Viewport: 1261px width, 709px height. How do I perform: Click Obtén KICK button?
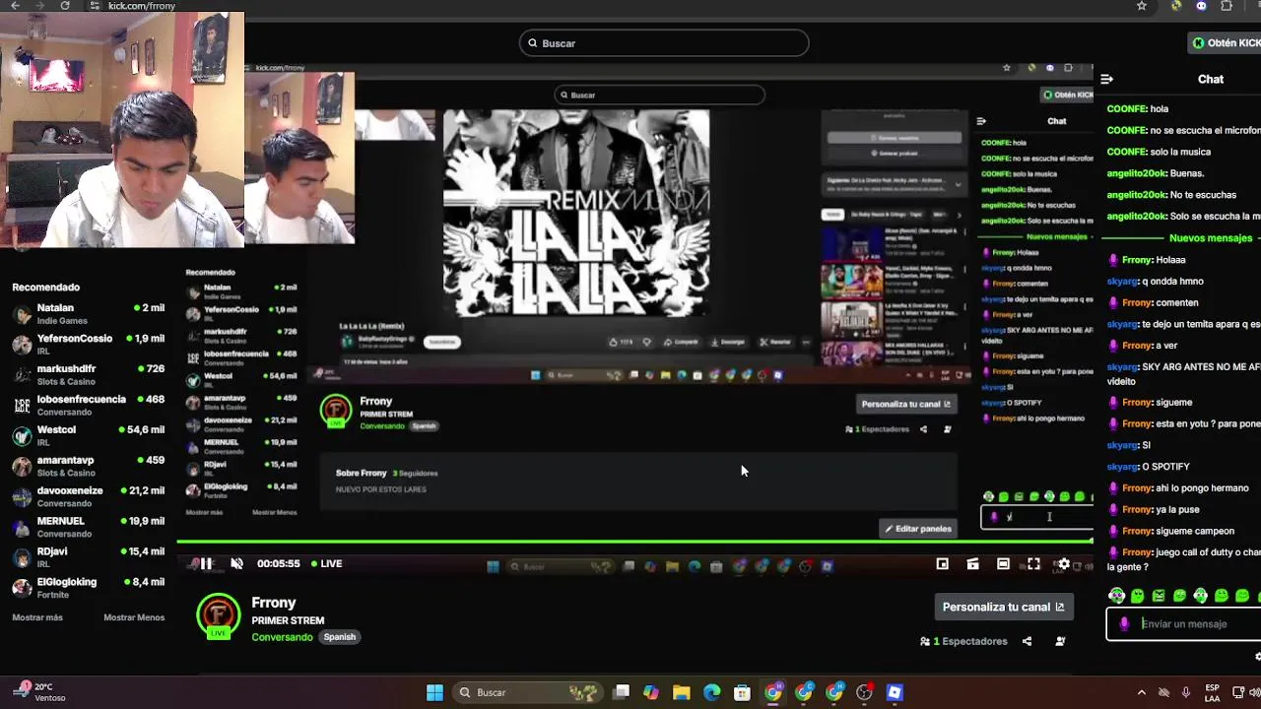pyautogui.click(x=1226, y=42)
